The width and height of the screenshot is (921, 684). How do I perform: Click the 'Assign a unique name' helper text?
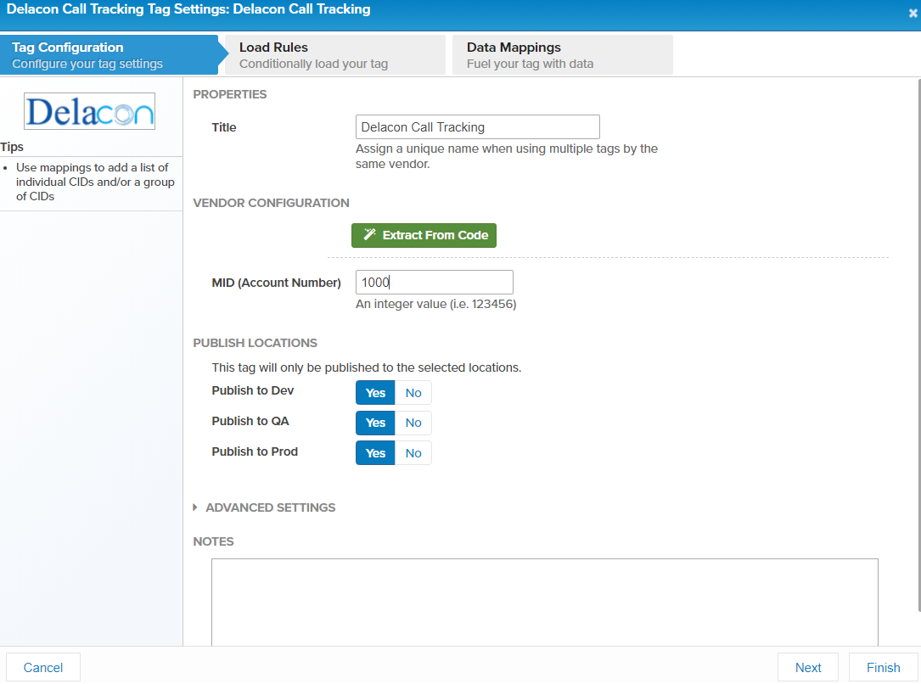(506, 156)
